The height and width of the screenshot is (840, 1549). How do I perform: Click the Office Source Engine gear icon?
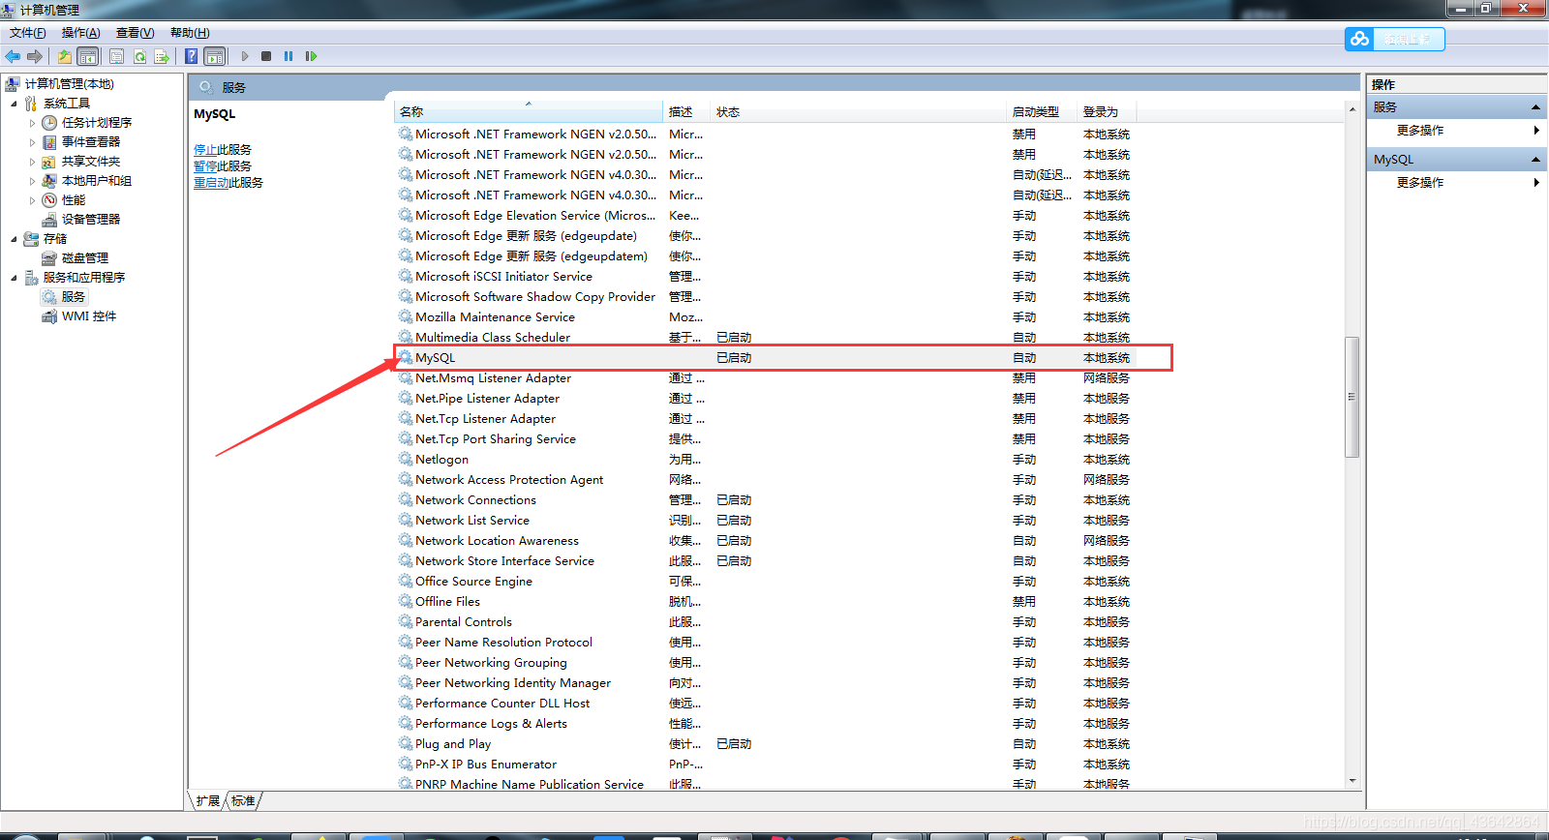click(406, 581)
